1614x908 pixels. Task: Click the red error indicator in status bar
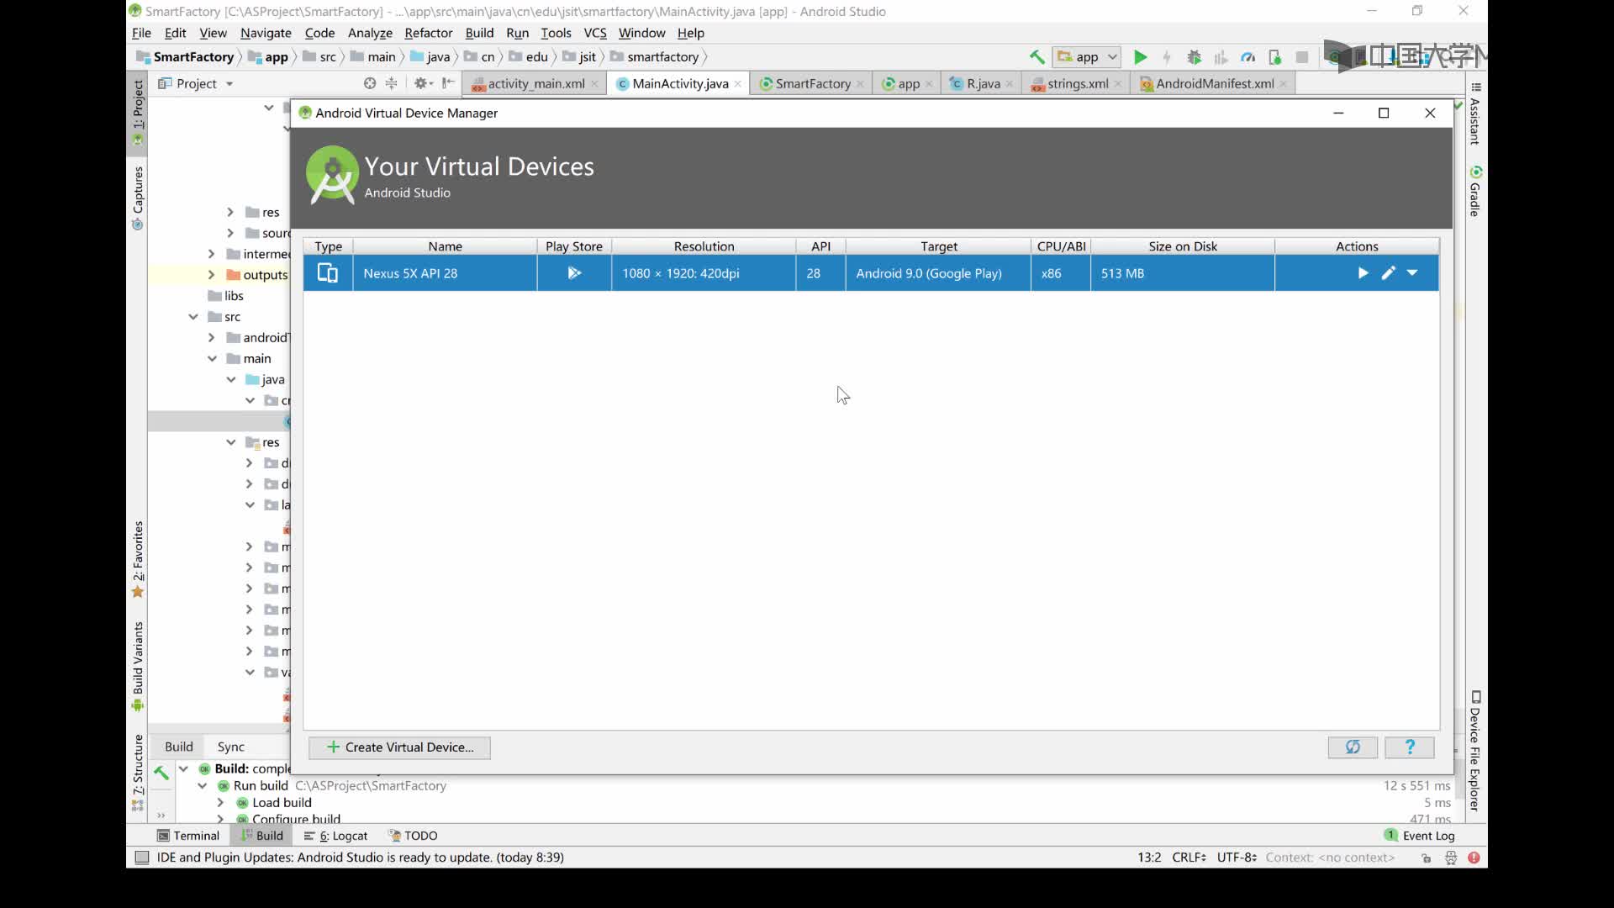pos(1474,858)
